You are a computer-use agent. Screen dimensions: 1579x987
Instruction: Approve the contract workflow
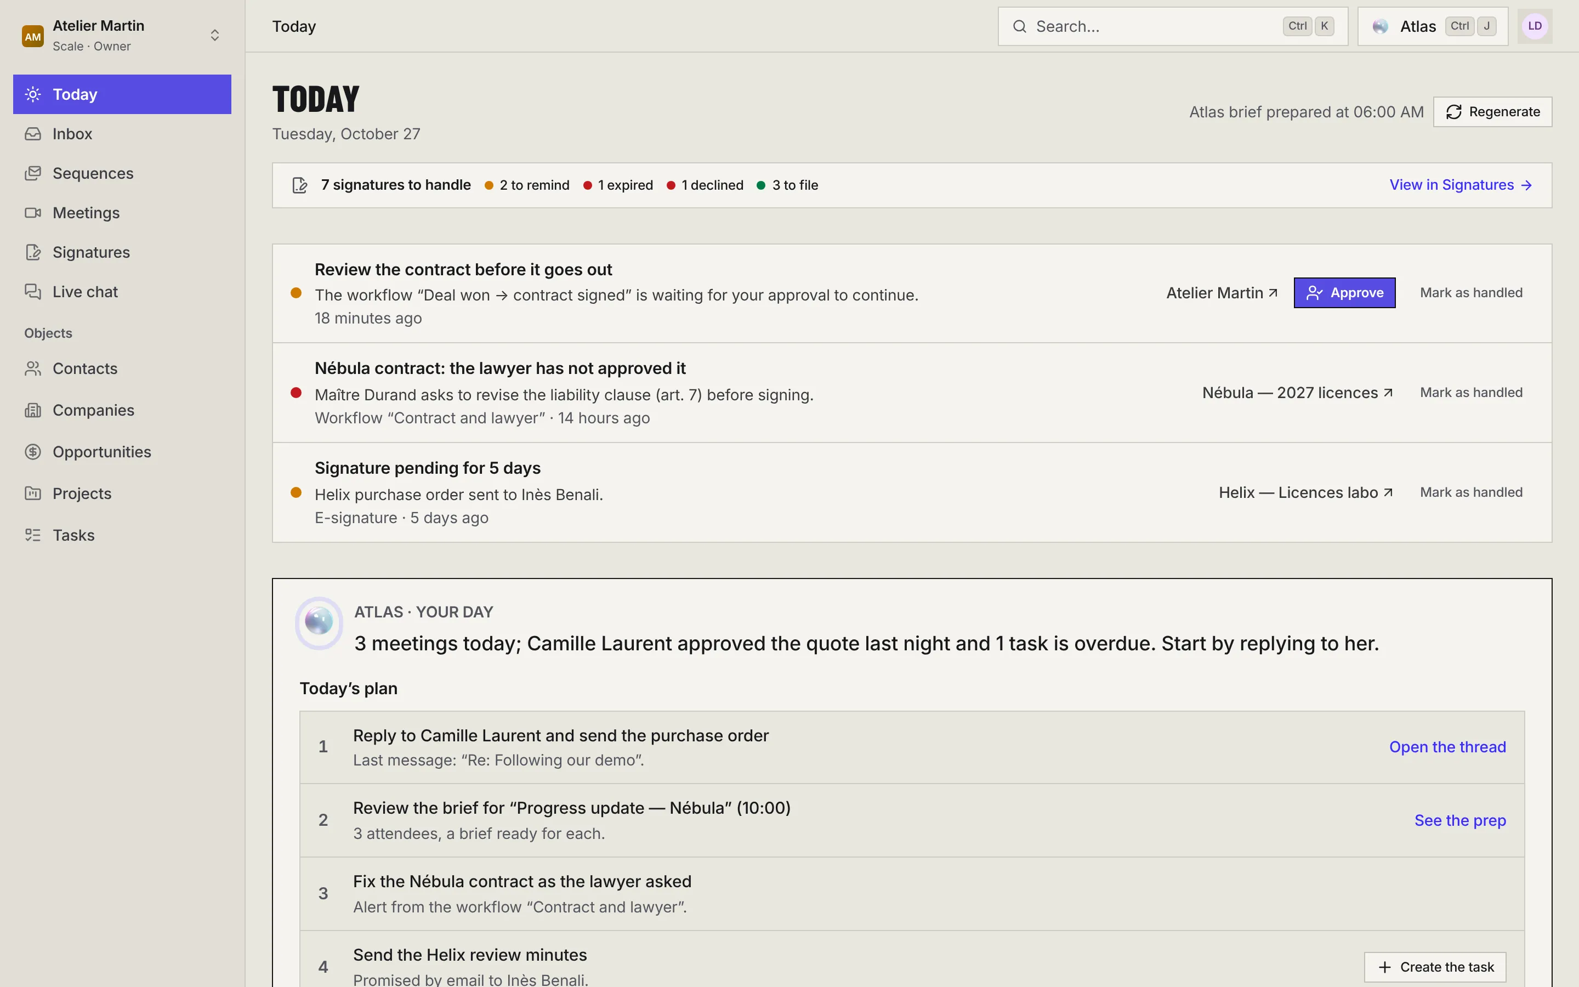[1344, 292]
